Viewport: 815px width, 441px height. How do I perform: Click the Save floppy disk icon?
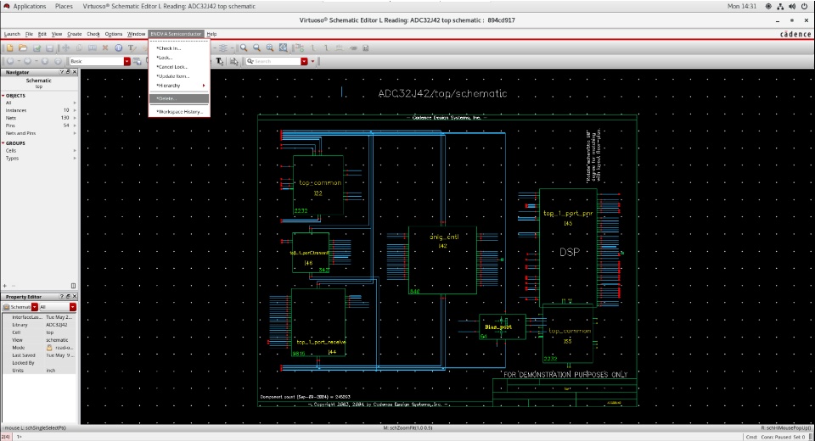(49, 47)
